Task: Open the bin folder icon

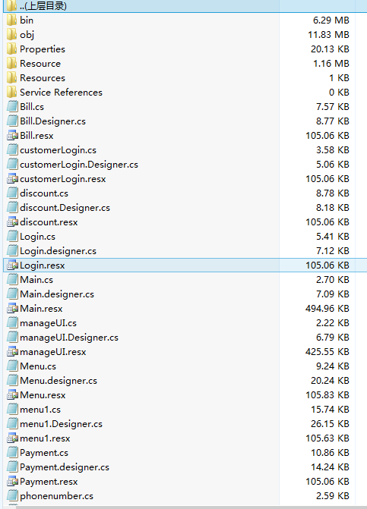Action: 11,20
